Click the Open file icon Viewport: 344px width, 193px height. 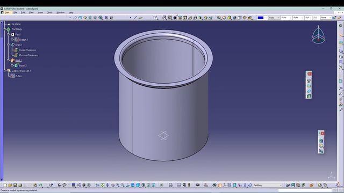click(x=10, y=185)
